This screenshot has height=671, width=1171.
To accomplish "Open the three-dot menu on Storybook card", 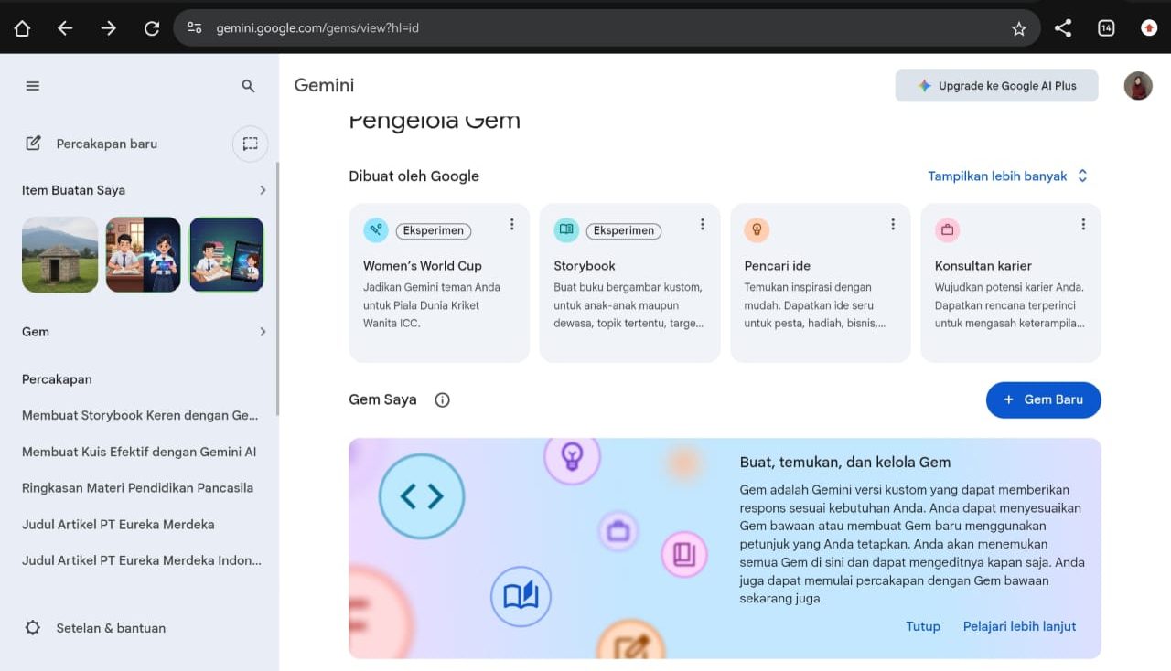I will (702, 223).
